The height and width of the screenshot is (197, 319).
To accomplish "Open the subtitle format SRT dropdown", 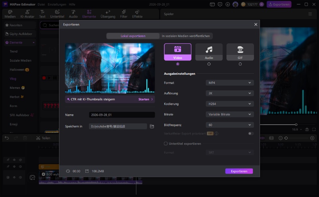I will click(230, 152).
